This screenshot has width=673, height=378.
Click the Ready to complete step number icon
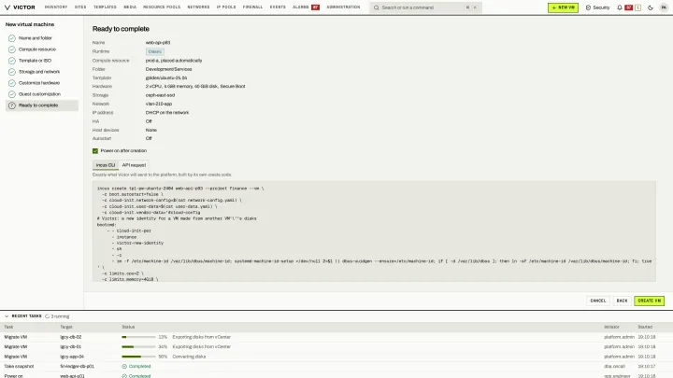tap(12, 105)
